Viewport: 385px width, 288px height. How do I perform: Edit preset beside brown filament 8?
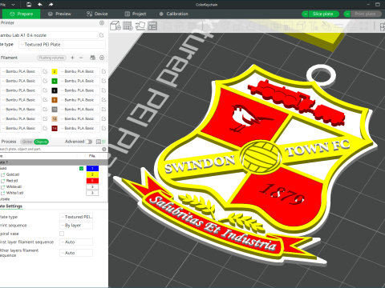[x=45, y=100]
